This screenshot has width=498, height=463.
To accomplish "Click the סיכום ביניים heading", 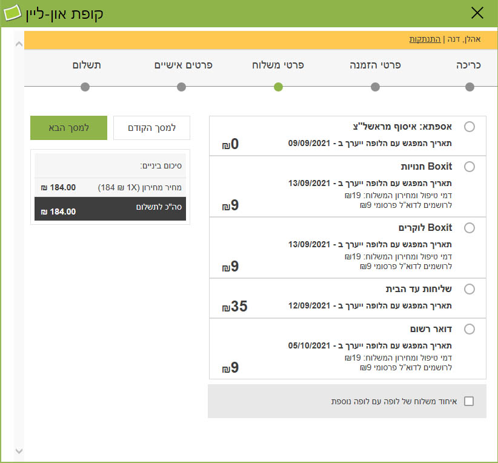I will [x=161, y=165].
